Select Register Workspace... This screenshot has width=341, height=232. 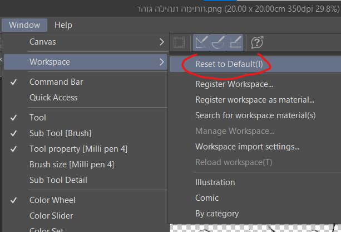(x=255, y=84)
